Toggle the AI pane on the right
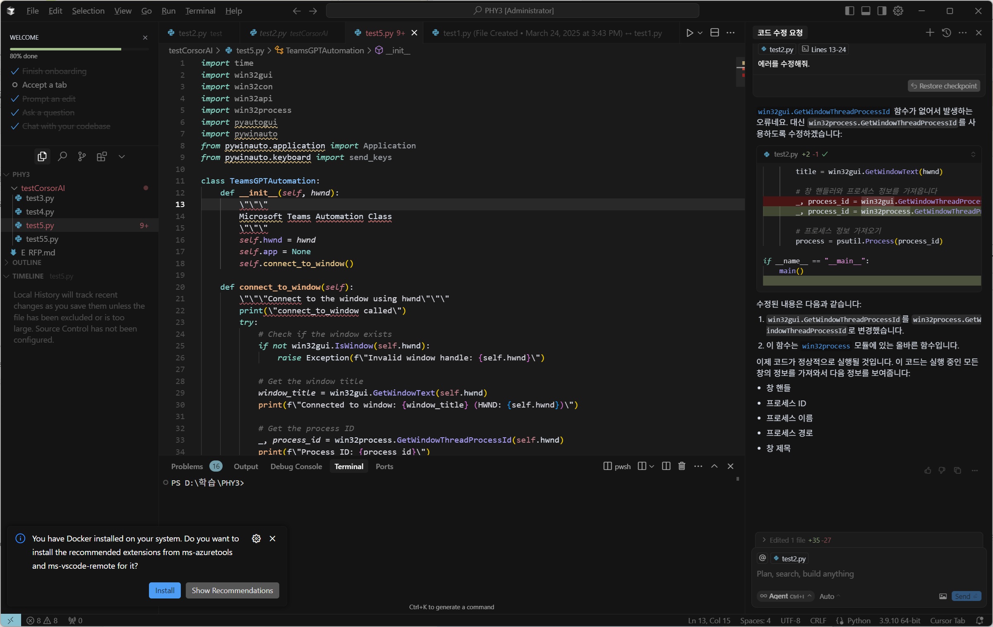Image resolution: width=993 pixels, height=627 pixels. click(882, 11)
